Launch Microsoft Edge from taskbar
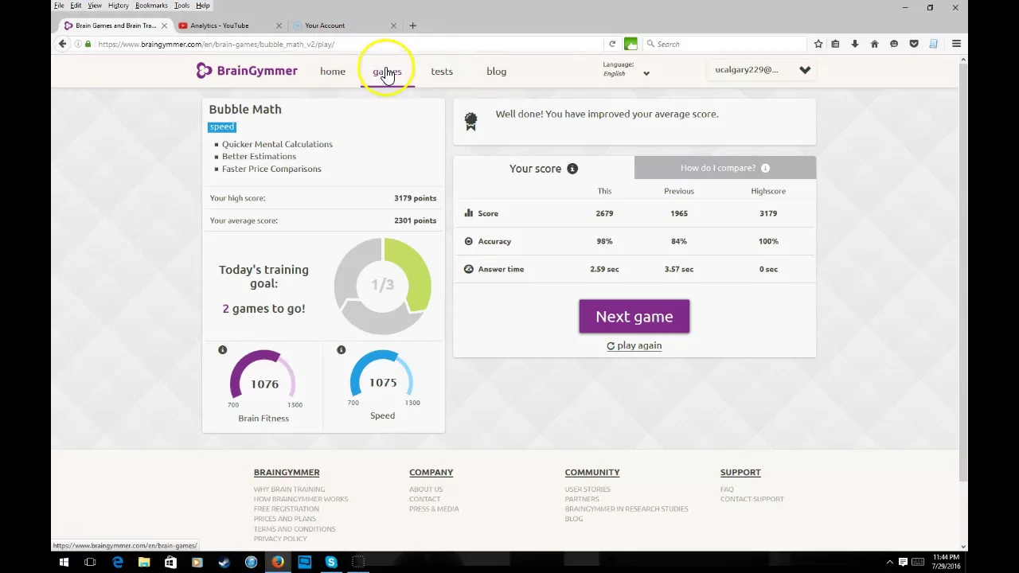The height and width of the screenshot is (573, 1019). [117, 563]
